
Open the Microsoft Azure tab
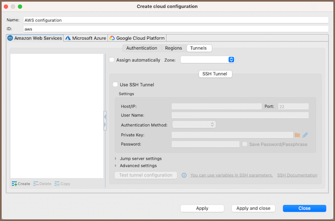tap(86, 38)
